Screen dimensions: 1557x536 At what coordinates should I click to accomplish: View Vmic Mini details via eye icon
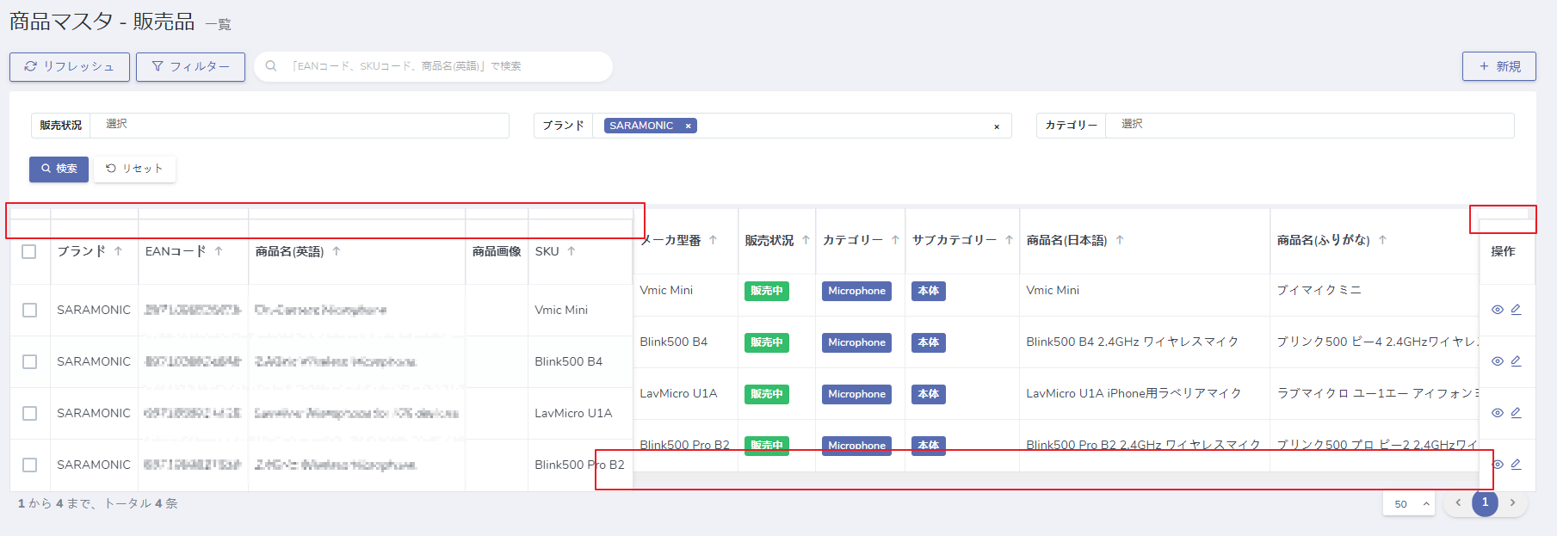[1498, 310]
